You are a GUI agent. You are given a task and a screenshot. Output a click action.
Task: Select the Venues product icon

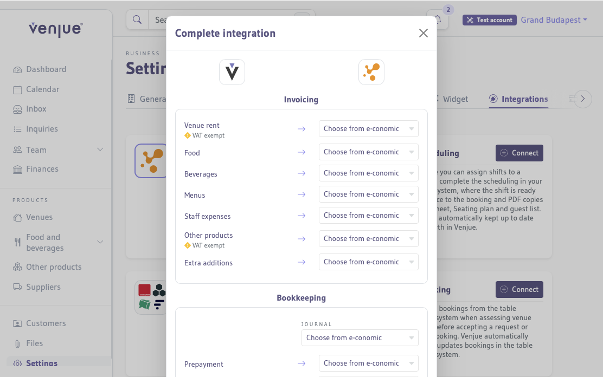(17, 217)
